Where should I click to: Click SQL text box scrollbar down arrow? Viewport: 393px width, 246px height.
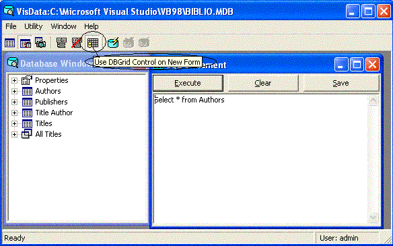[373, 217]
